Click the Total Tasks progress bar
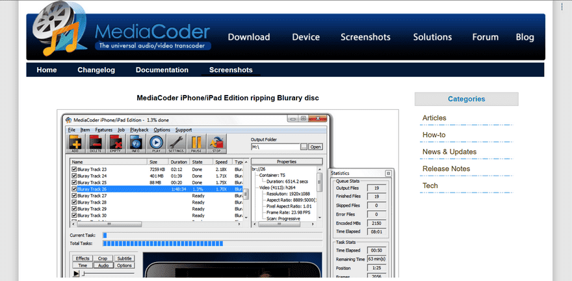Image resolution: width=572 pixels, height=281 pixels. tap(213, 243)
